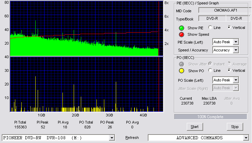Click the greyed Show Jitter indicator
Viewport: 252px width, 143px height.
tap(181, 64)
